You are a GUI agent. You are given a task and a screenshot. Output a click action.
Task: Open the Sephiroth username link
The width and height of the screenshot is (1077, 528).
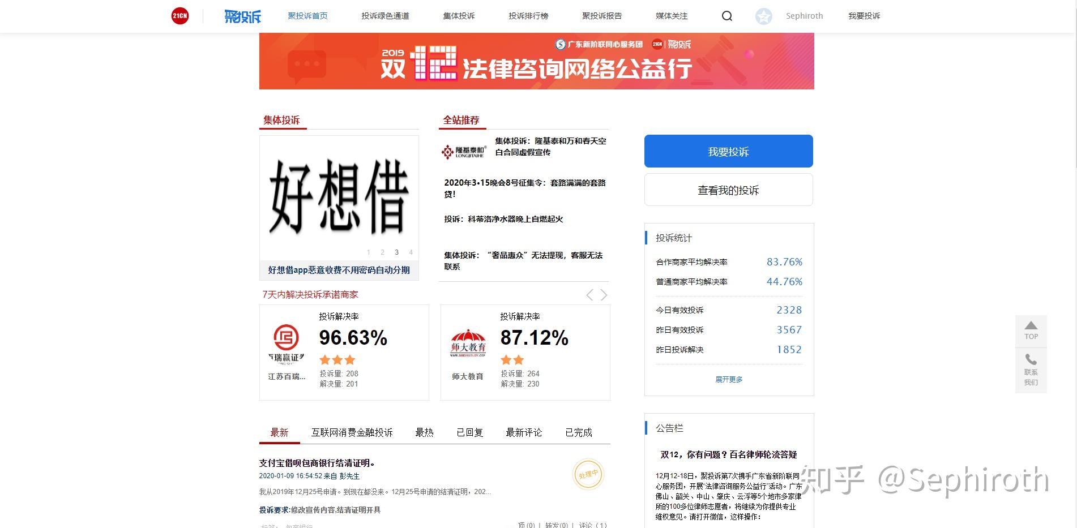(804, 16)
